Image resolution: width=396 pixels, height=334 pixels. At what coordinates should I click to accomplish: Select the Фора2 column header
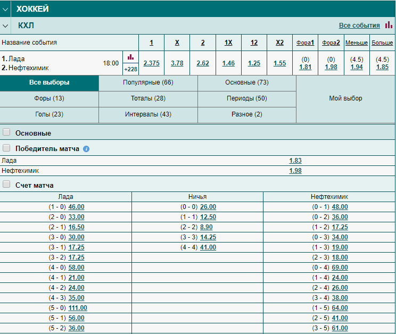pyautogui.click(x=331, y=43)
